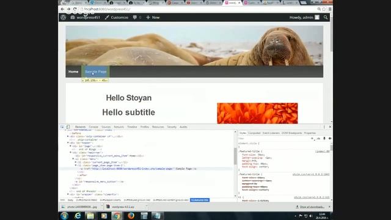Click the WordPress logo in admin bar
The height and width of the screenshot is (220, 391).
[64, 17]
